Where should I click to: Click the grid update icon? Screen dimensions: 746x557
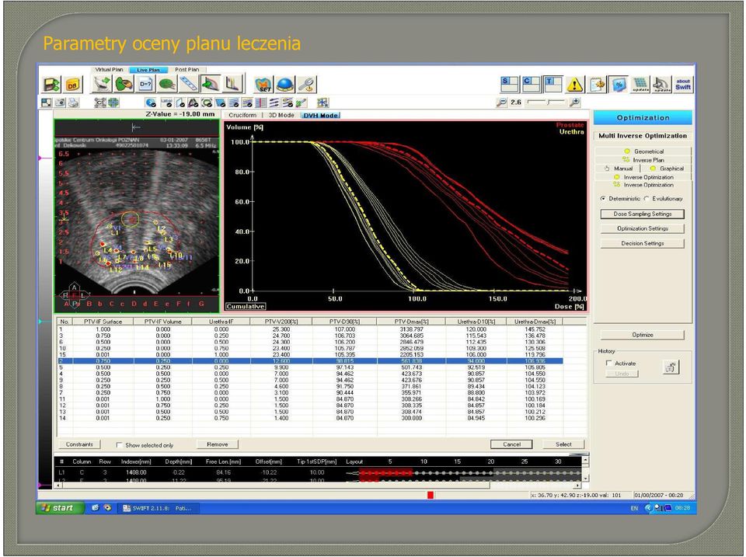640,85
